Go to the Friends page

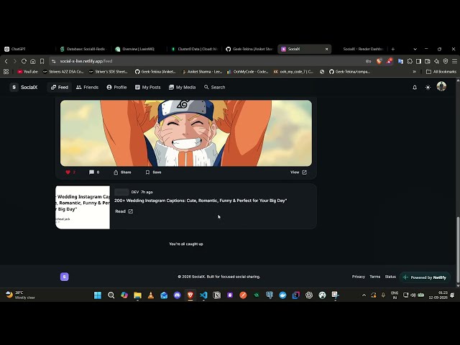tap(87, 87)
